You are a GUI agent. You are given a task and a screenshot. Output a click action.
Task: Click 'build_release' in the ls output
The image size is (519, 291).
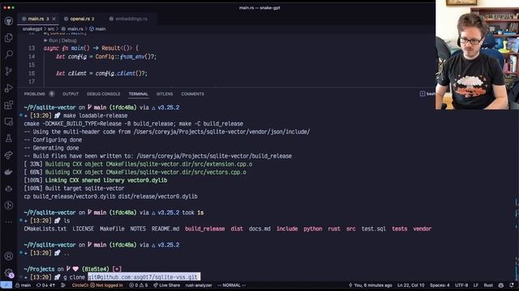click(x=205, y=229)
